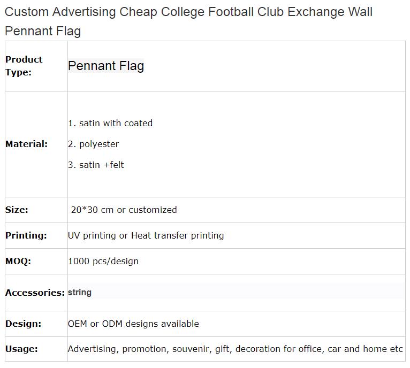Click the 'Material:' row label
The height and width of the screenshot is (368, 410).
click(x=26, y=144)
